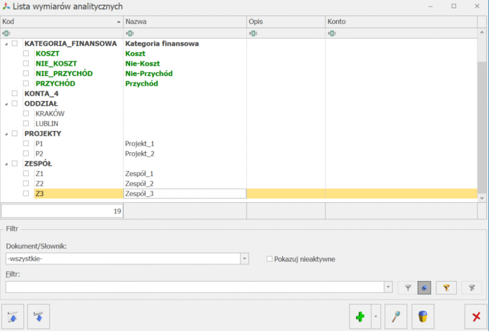Screen dimensions: 489x331
Task: Collapse the ZESPÓŁ tree node
Action: point(6,164)
